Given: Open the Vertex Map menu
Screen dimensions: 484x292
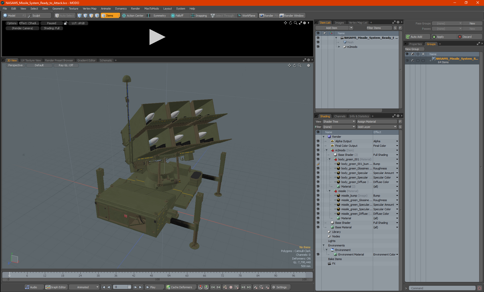Looking at the screenshot, I should [x=89, y=9].
